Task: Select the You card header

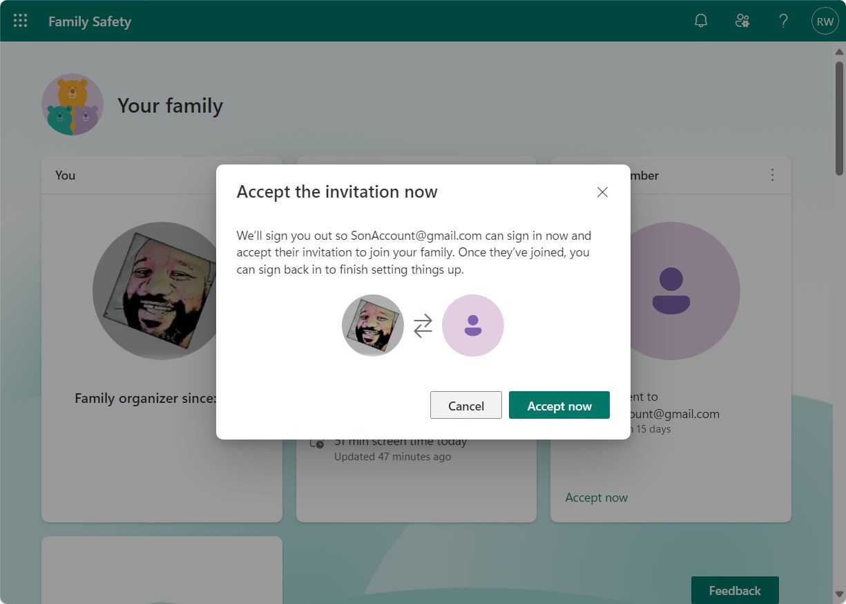Action: [65, 175]
